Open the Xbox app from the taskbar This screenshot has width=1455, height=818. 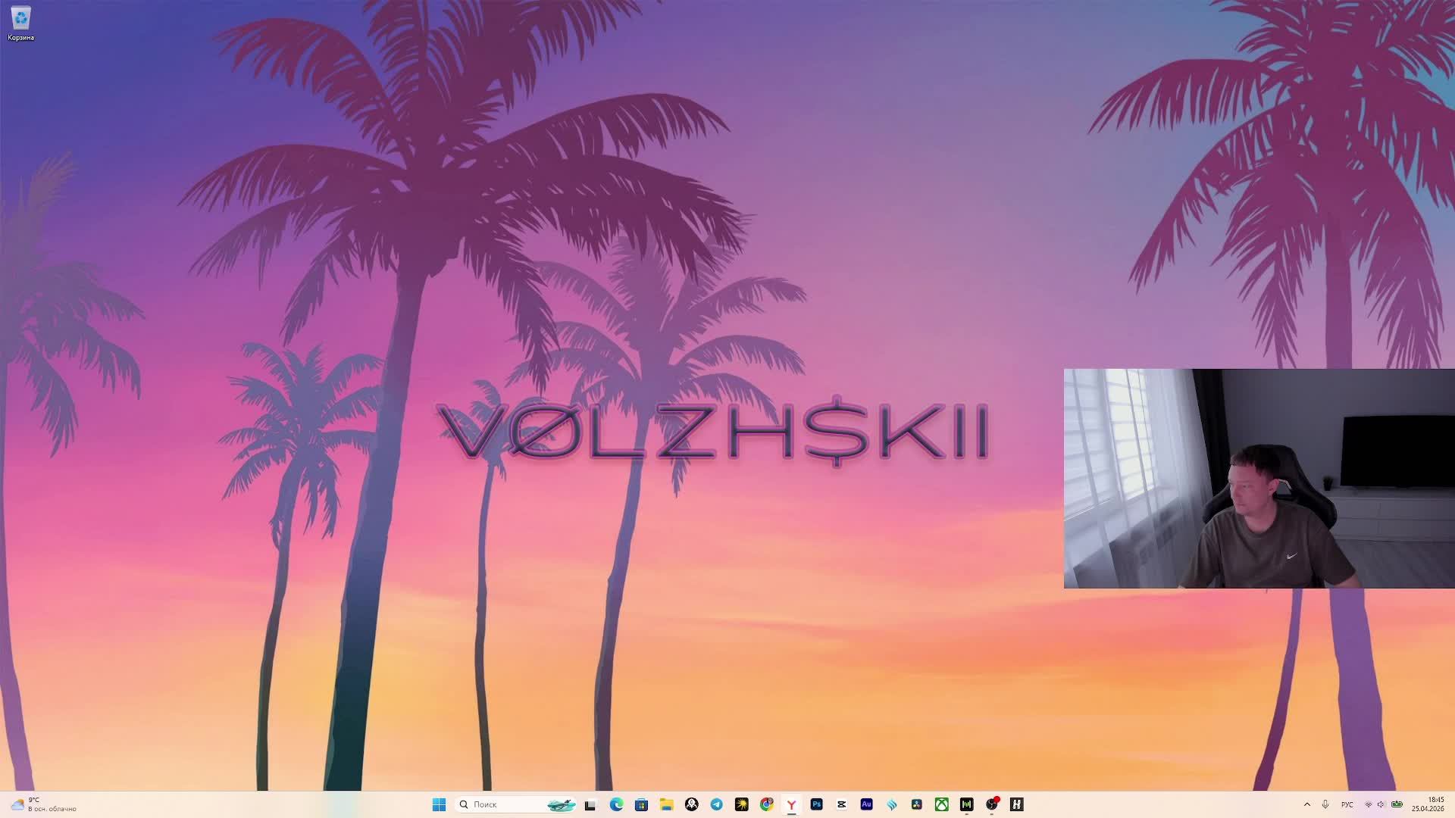tap(941, 804)
